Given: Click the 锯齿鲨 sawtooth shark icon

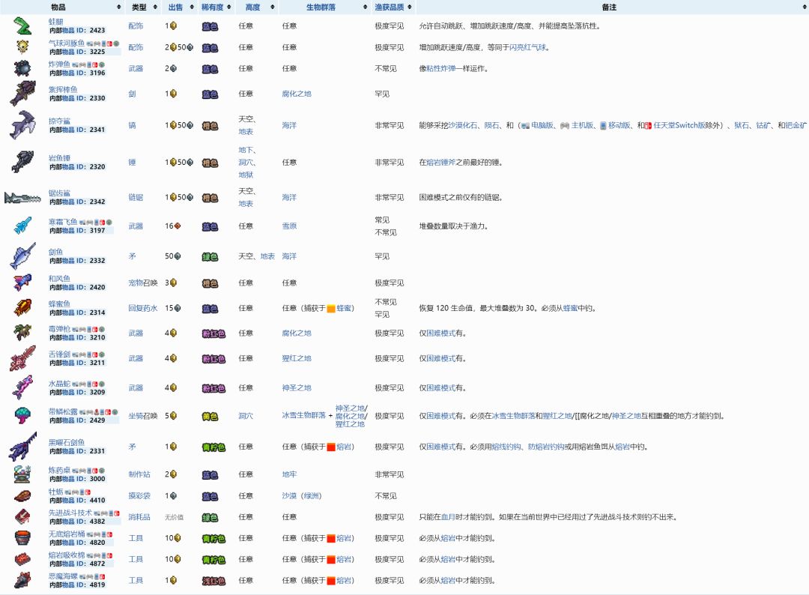Looking at the screenshot, I should [x=22, y=197].
